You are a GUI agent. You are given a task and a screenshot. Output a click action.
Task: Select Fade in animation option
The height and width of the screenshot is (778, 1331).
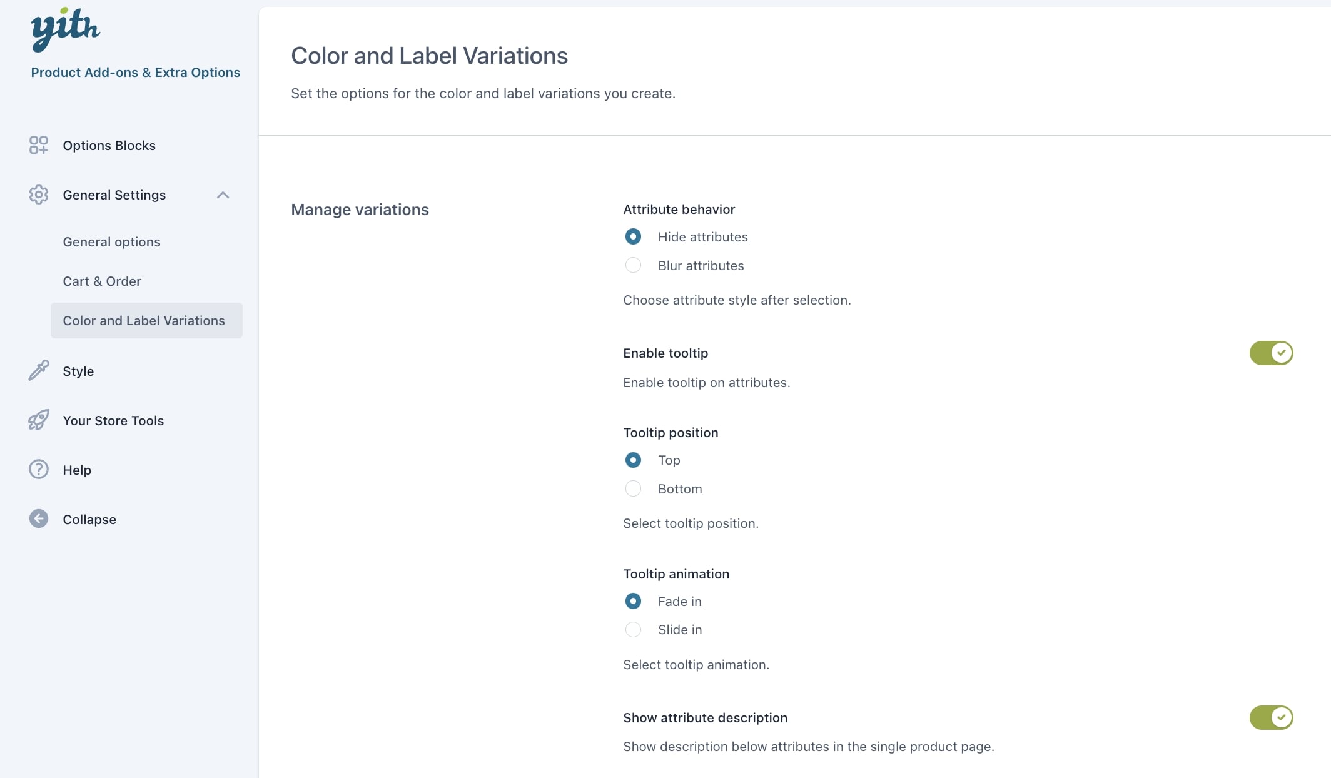click(633, 601)
